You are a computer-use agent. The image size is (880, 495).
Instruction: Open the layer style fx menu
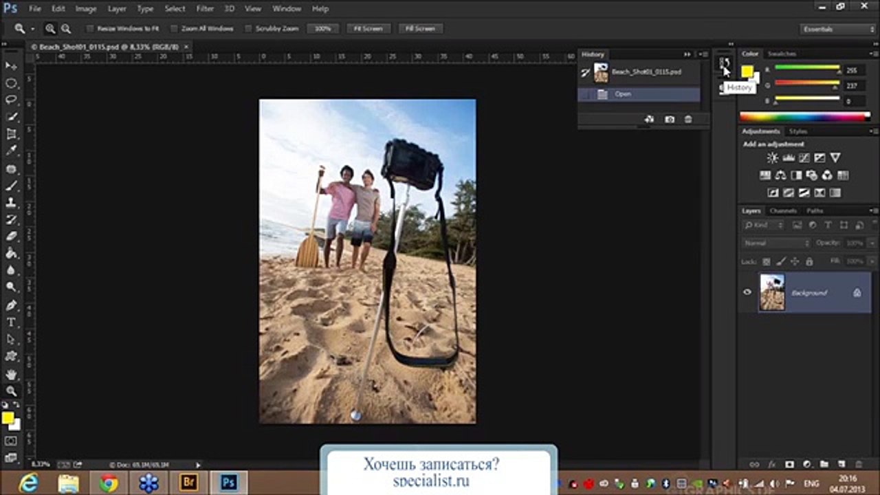tap(772, 465)
